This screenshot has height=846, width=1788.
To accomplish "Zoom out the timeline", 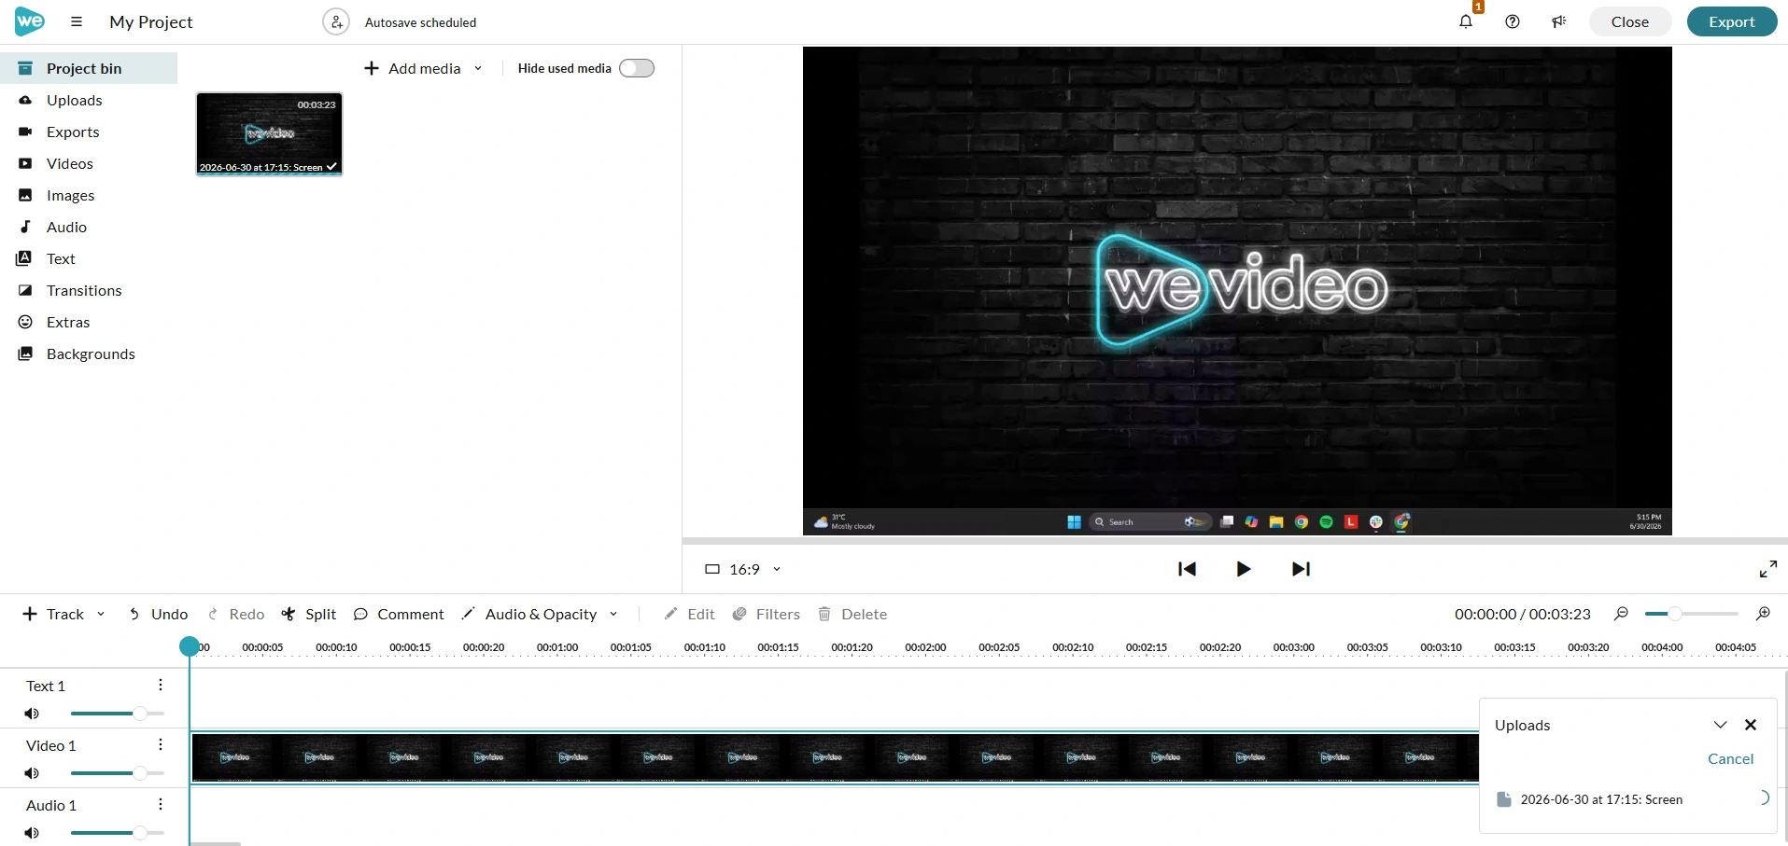I will coord(1622,614).
